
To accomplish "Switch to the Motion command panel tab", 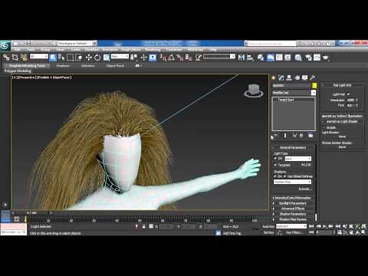I will pos(297,77).
